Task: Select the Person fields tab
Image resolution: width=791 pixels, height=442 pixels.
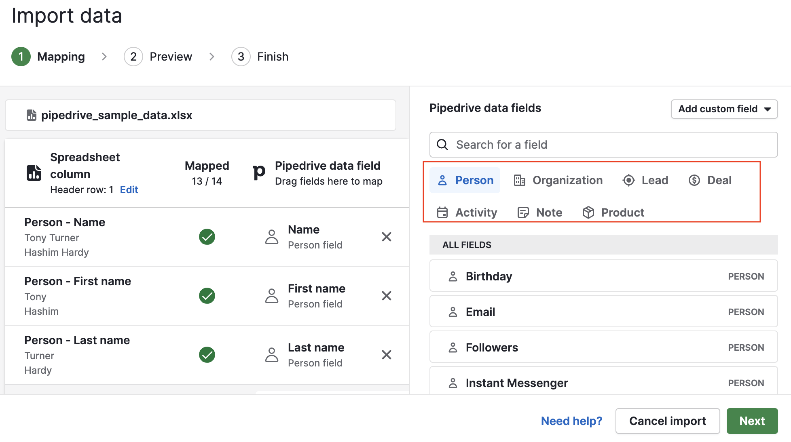Action: click(465, 180)
